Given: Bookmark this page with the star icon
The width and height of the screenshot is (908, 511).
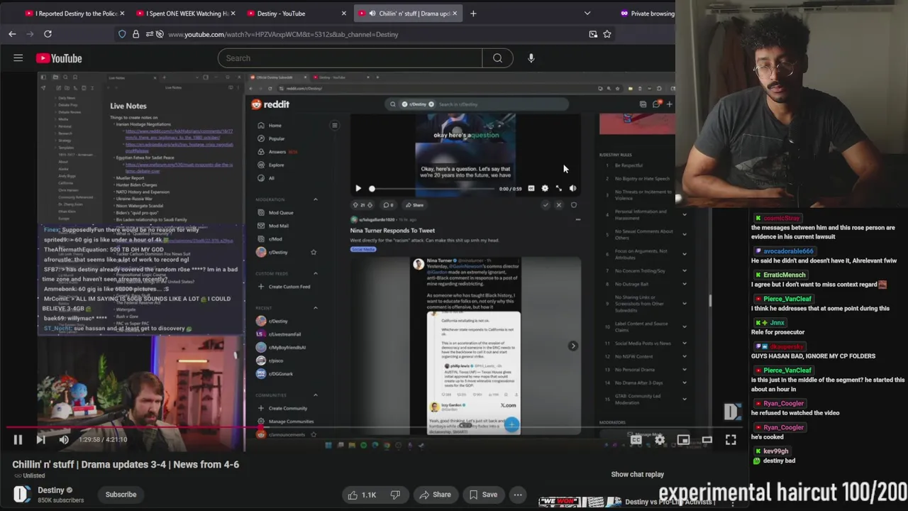Looking at the screenshot, I should coord(607,34).
